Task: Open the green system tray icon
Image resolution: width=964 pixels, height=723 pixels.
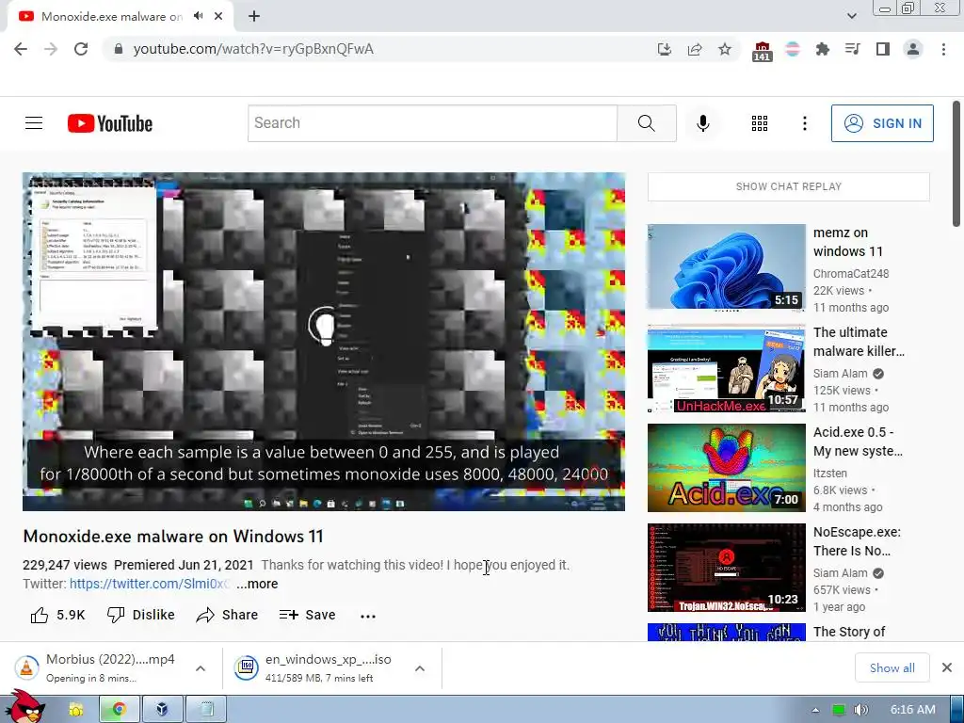Action: coord(839,710)
